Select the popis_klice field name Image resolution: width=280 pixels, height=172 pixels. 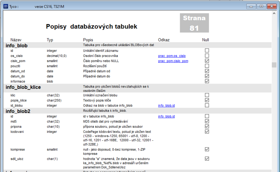[19, 100]
